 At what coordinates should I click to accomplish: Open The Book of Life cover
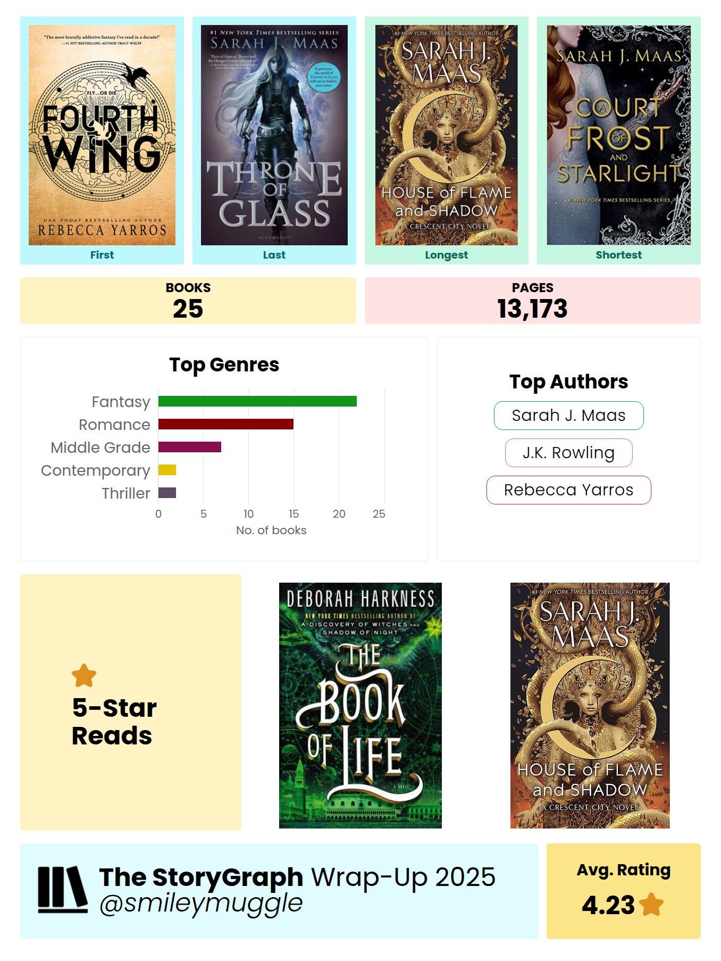coord(360,706)
